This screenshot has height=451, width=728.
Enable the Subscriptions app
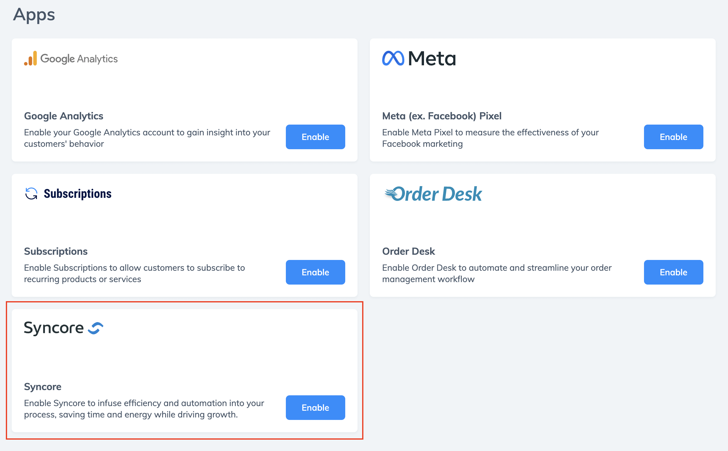(x=315, y=272)
